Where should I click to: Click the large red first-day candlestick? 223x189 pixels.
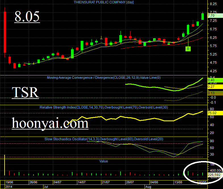click(x=5, y=32)
